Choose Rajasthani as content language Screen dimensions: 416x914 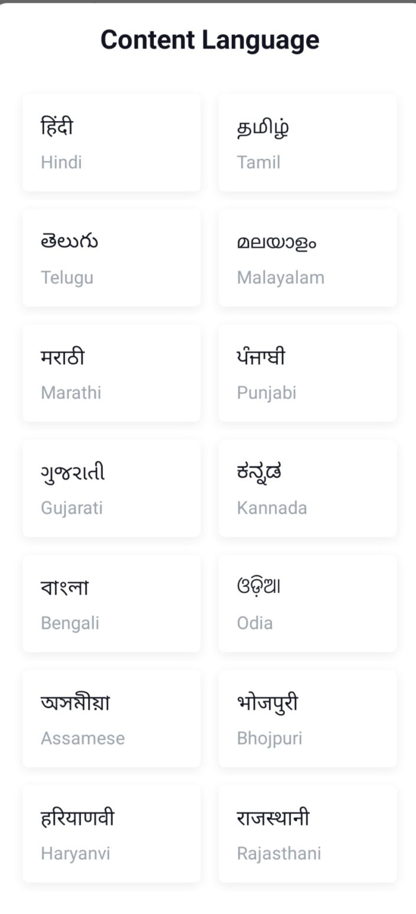coord(307,834)
